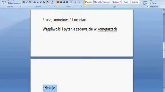Launch Schowek clipboard pane
This screenshot has width=165, height=92.
(20, 7)
